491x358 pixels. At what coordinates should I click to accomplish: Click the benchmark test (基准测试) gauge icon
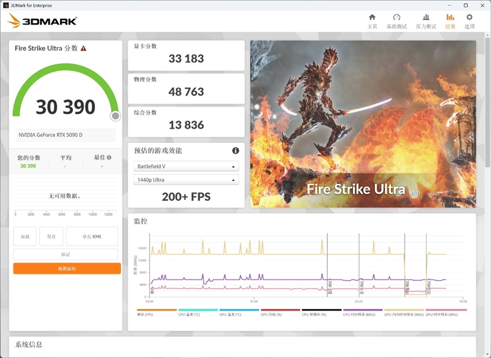pos(396,18)
